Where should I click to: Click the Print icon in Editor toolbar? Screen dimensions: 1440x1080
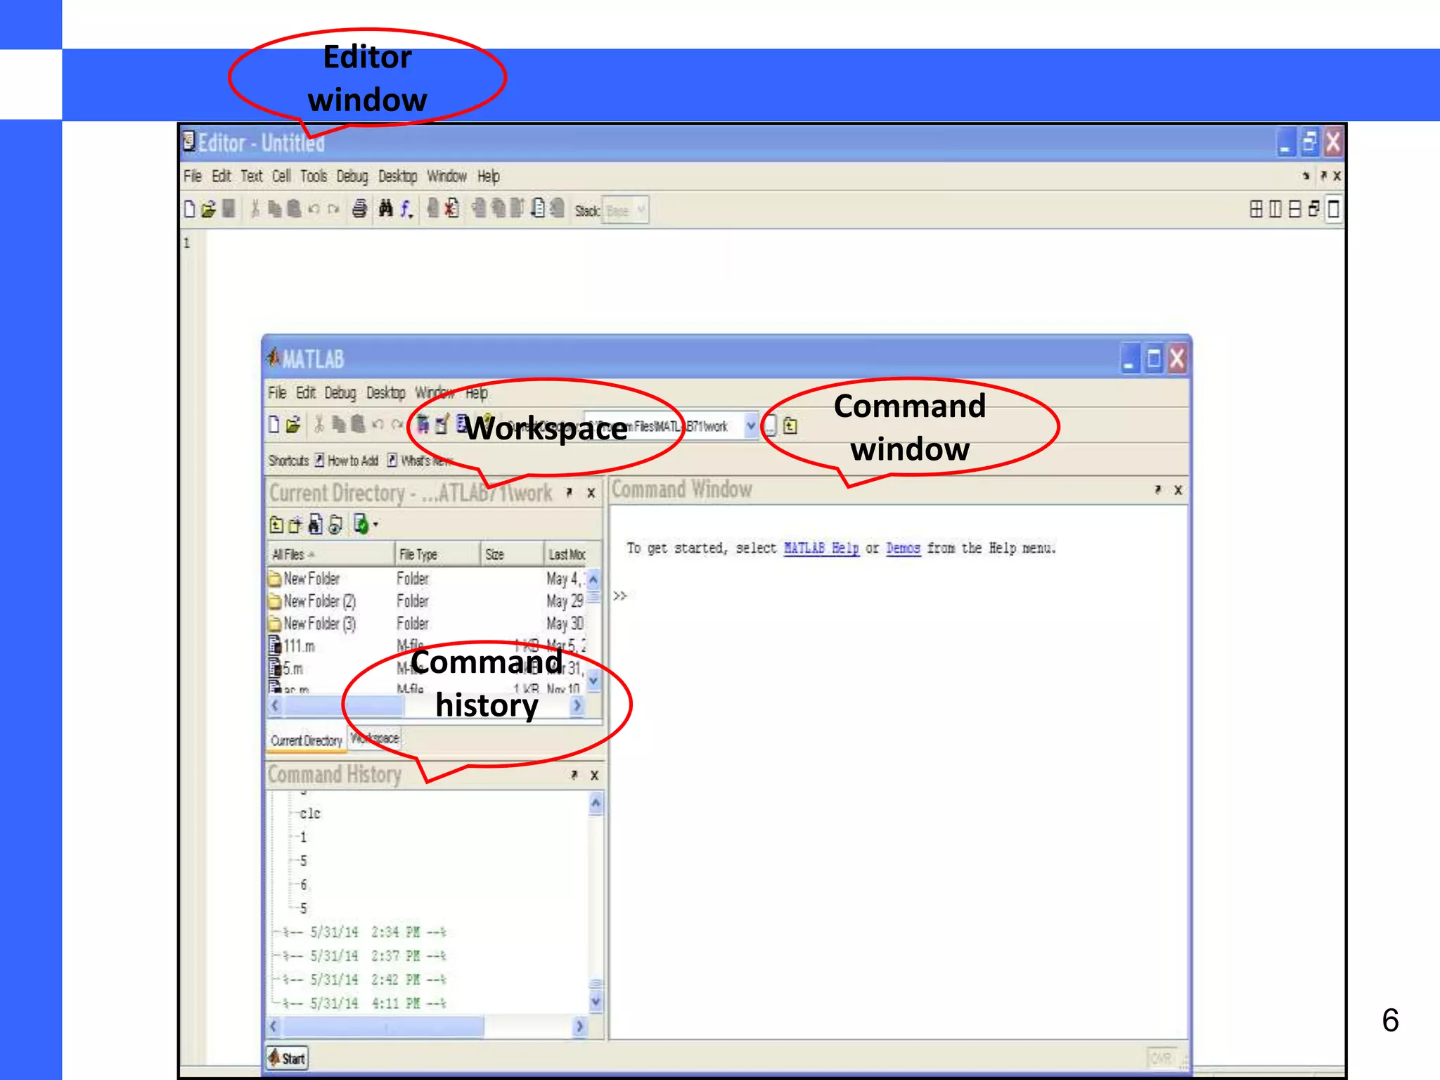[x=359, y=209]
